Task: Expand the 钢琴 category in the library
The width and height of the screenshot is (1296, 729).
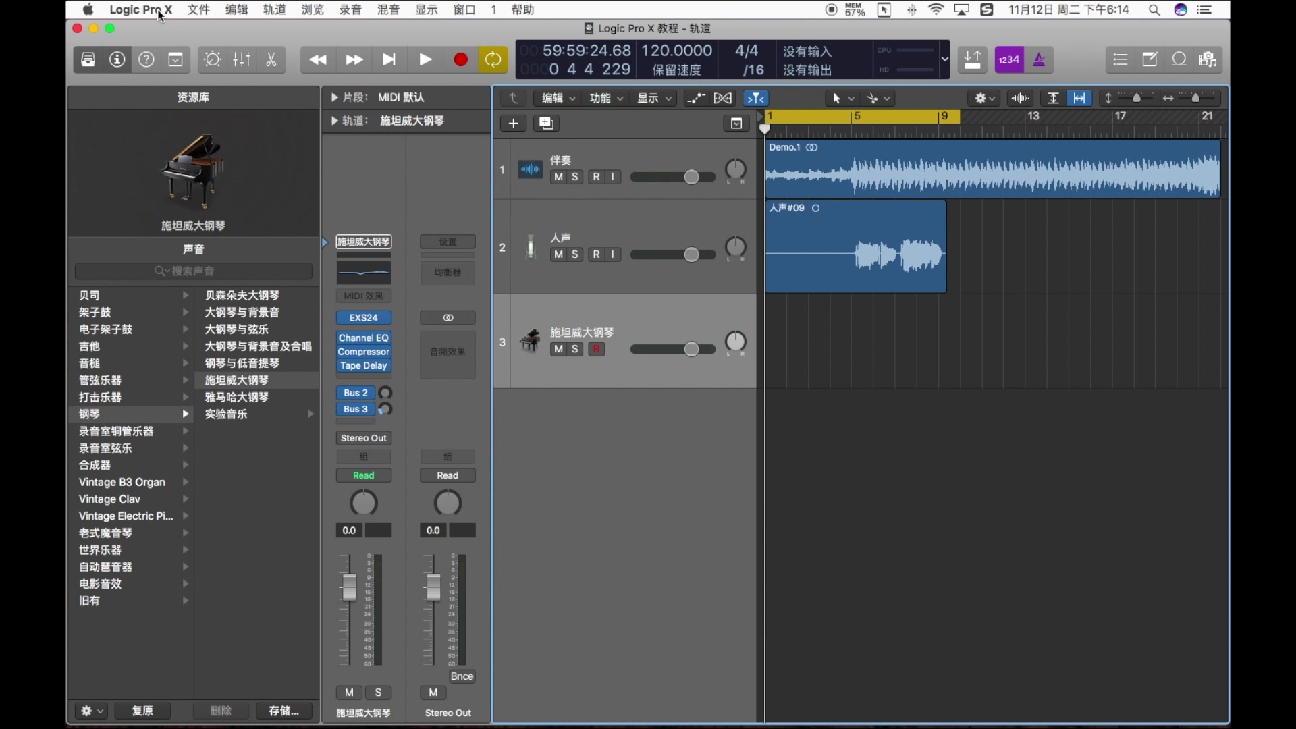Action: tap(88, 414)
